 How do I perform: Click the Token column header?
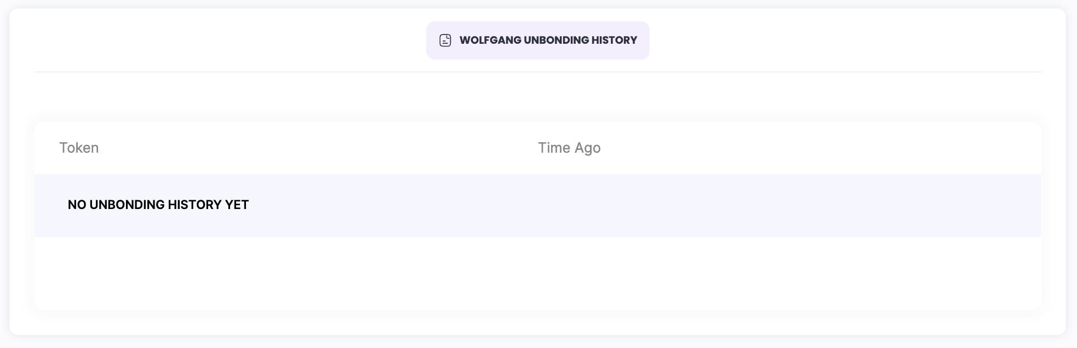[x=79, y=148]
